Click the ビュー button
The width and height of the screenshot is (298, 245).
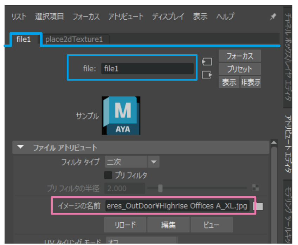(211, 225)
